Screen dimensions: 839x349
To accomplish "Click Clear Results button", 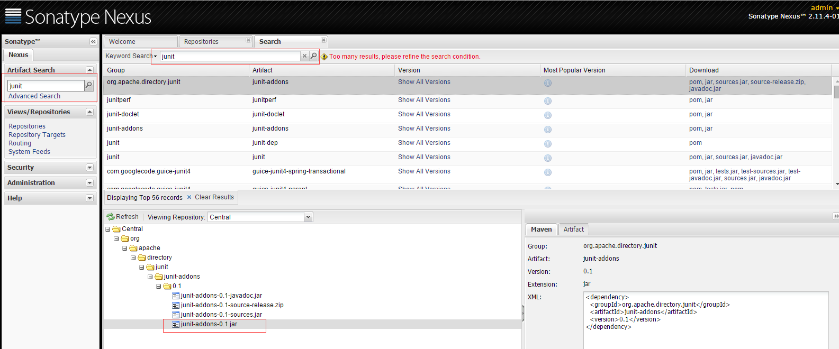I will 210,197.
